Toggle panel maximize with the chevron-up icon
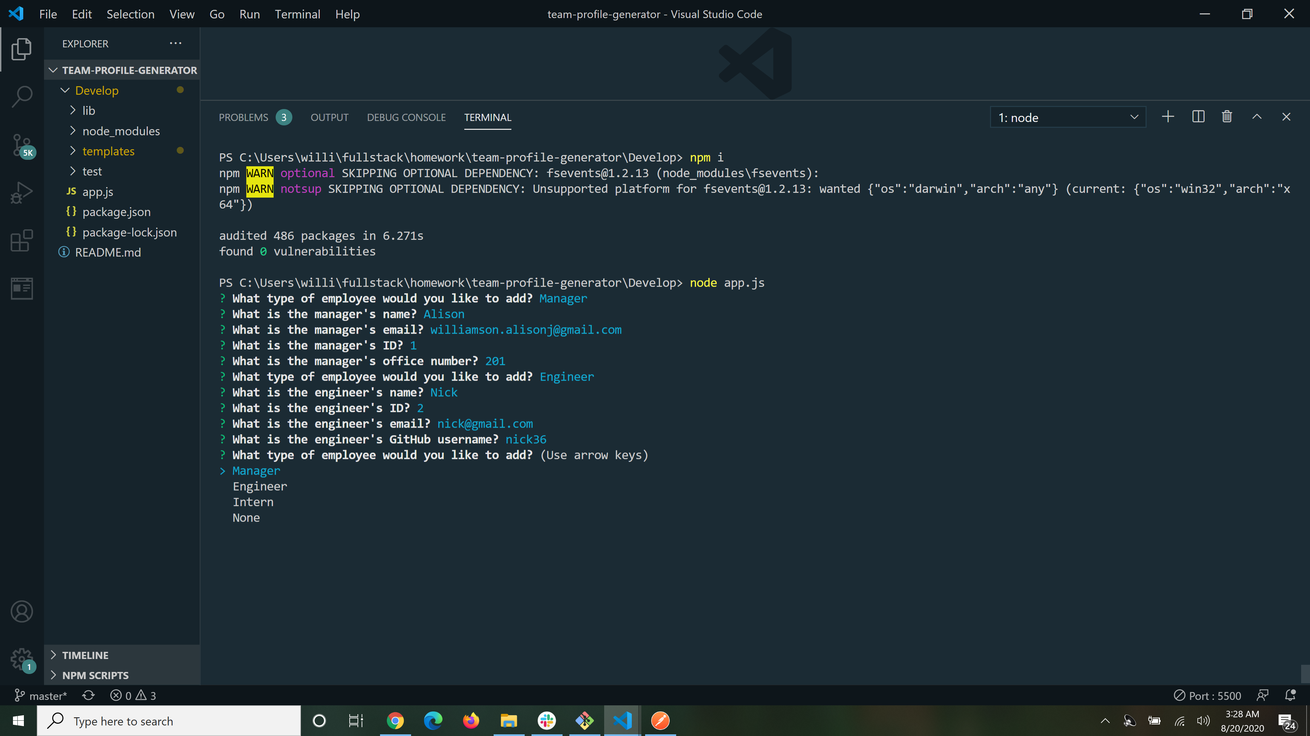This screenshot has height=736, width=1310. [1257, 116]
